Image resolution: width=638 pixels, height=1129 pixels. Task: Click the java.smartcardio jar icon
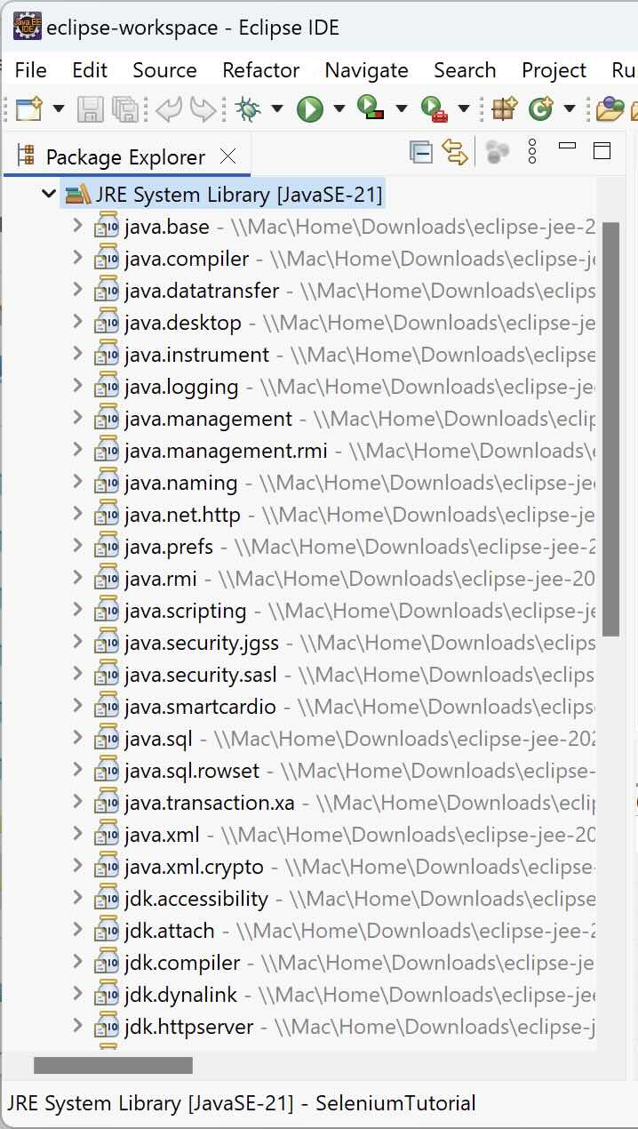pos(107,707)
